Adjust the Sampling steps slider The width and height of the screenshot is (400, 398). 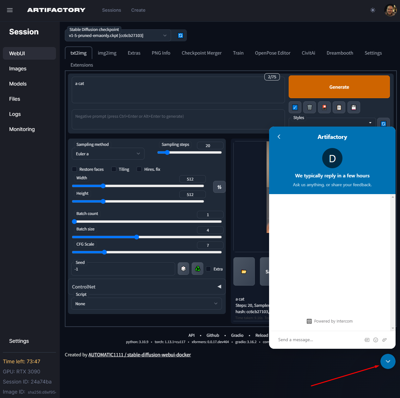189,152
